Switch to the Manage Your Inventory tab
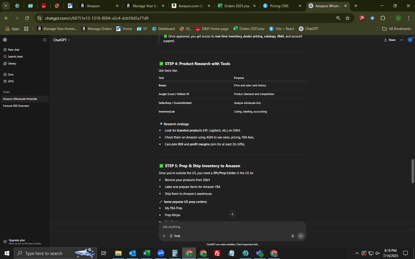Image resolution: width=415 pixels, height=259 pixels. [x=146, y=6]
